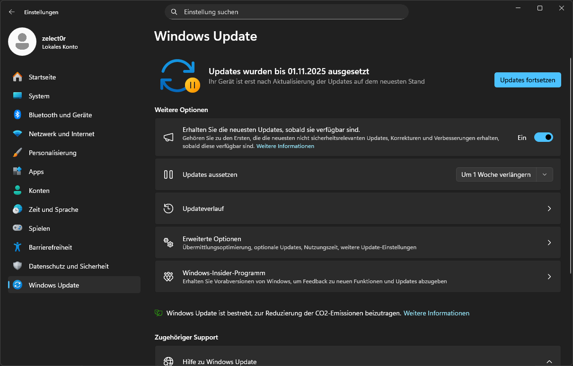Click the gears icon for Erweiterte Optionen
The image size is (573, 366).
(x=168, y=243)
